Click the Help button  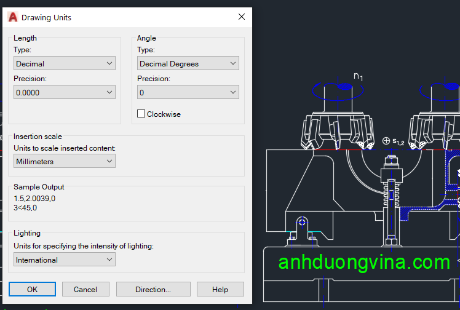220,289
